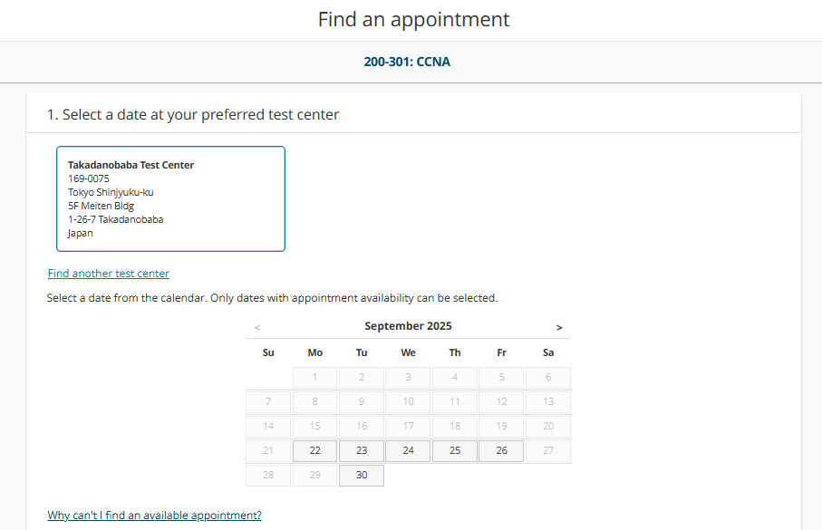Image resolution: width=822 pixels, height=530 pixels.
Task: Select September 22 on the calendar
Action: (314, 450)
